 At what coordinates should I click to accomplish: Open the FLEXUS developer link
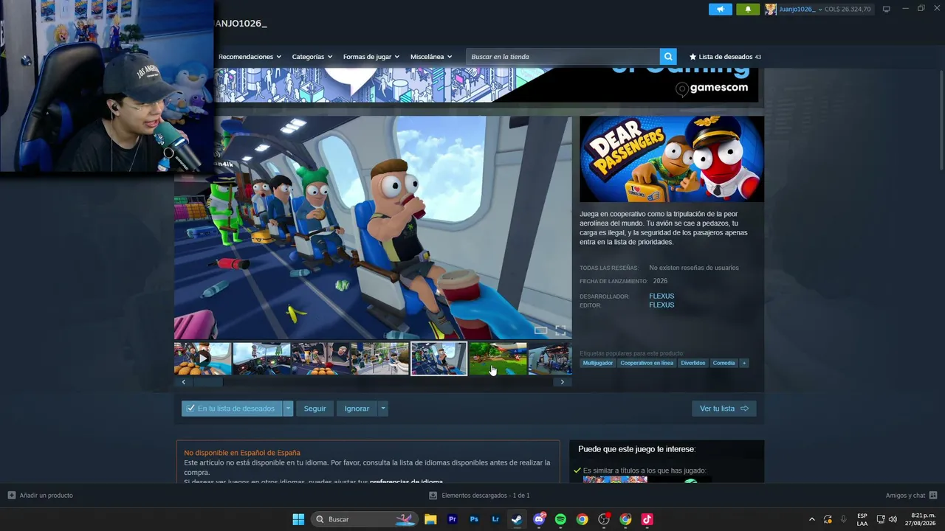point(661,296)
